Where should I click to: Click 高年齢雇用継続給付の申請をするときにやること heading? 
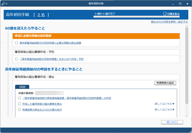point(44,69)
